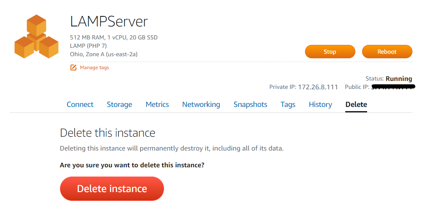Show the History tab
This screenshot has height=208, width=438.
coord(321,104)
